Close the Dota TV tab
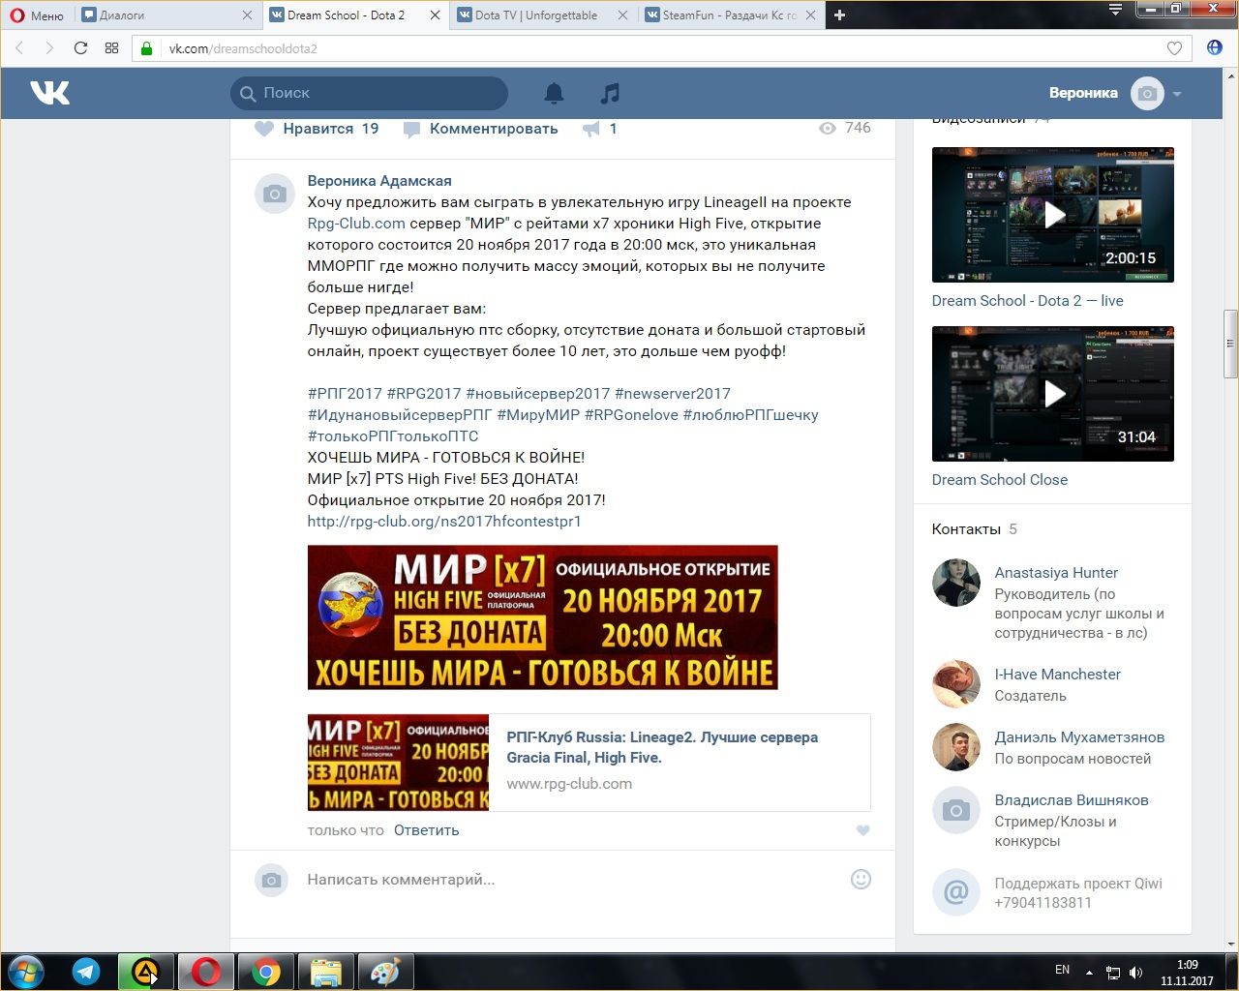This screenshot has height=991, width=1239. point(622,15)
